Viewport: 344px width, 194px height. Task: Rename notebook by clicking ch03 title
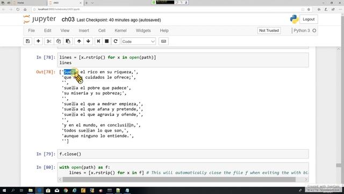pyautogui.click(x=68, y=19)
